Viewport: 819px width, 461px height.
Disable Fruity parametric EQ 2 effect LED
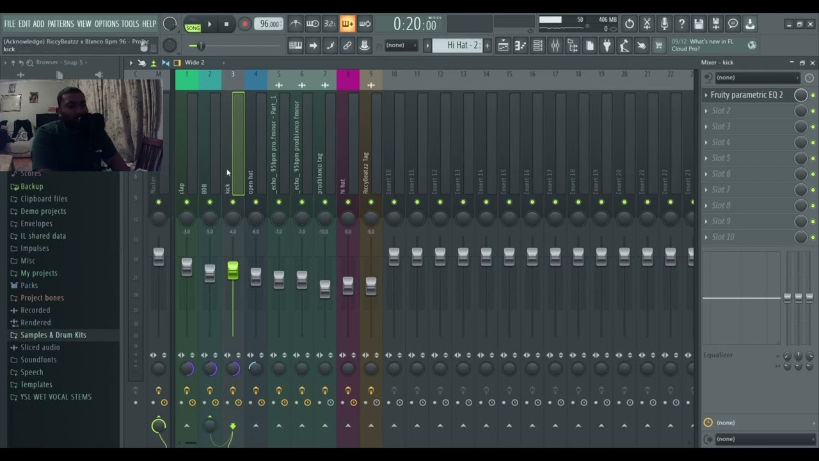pyautogui.click(x=813, y=95)
